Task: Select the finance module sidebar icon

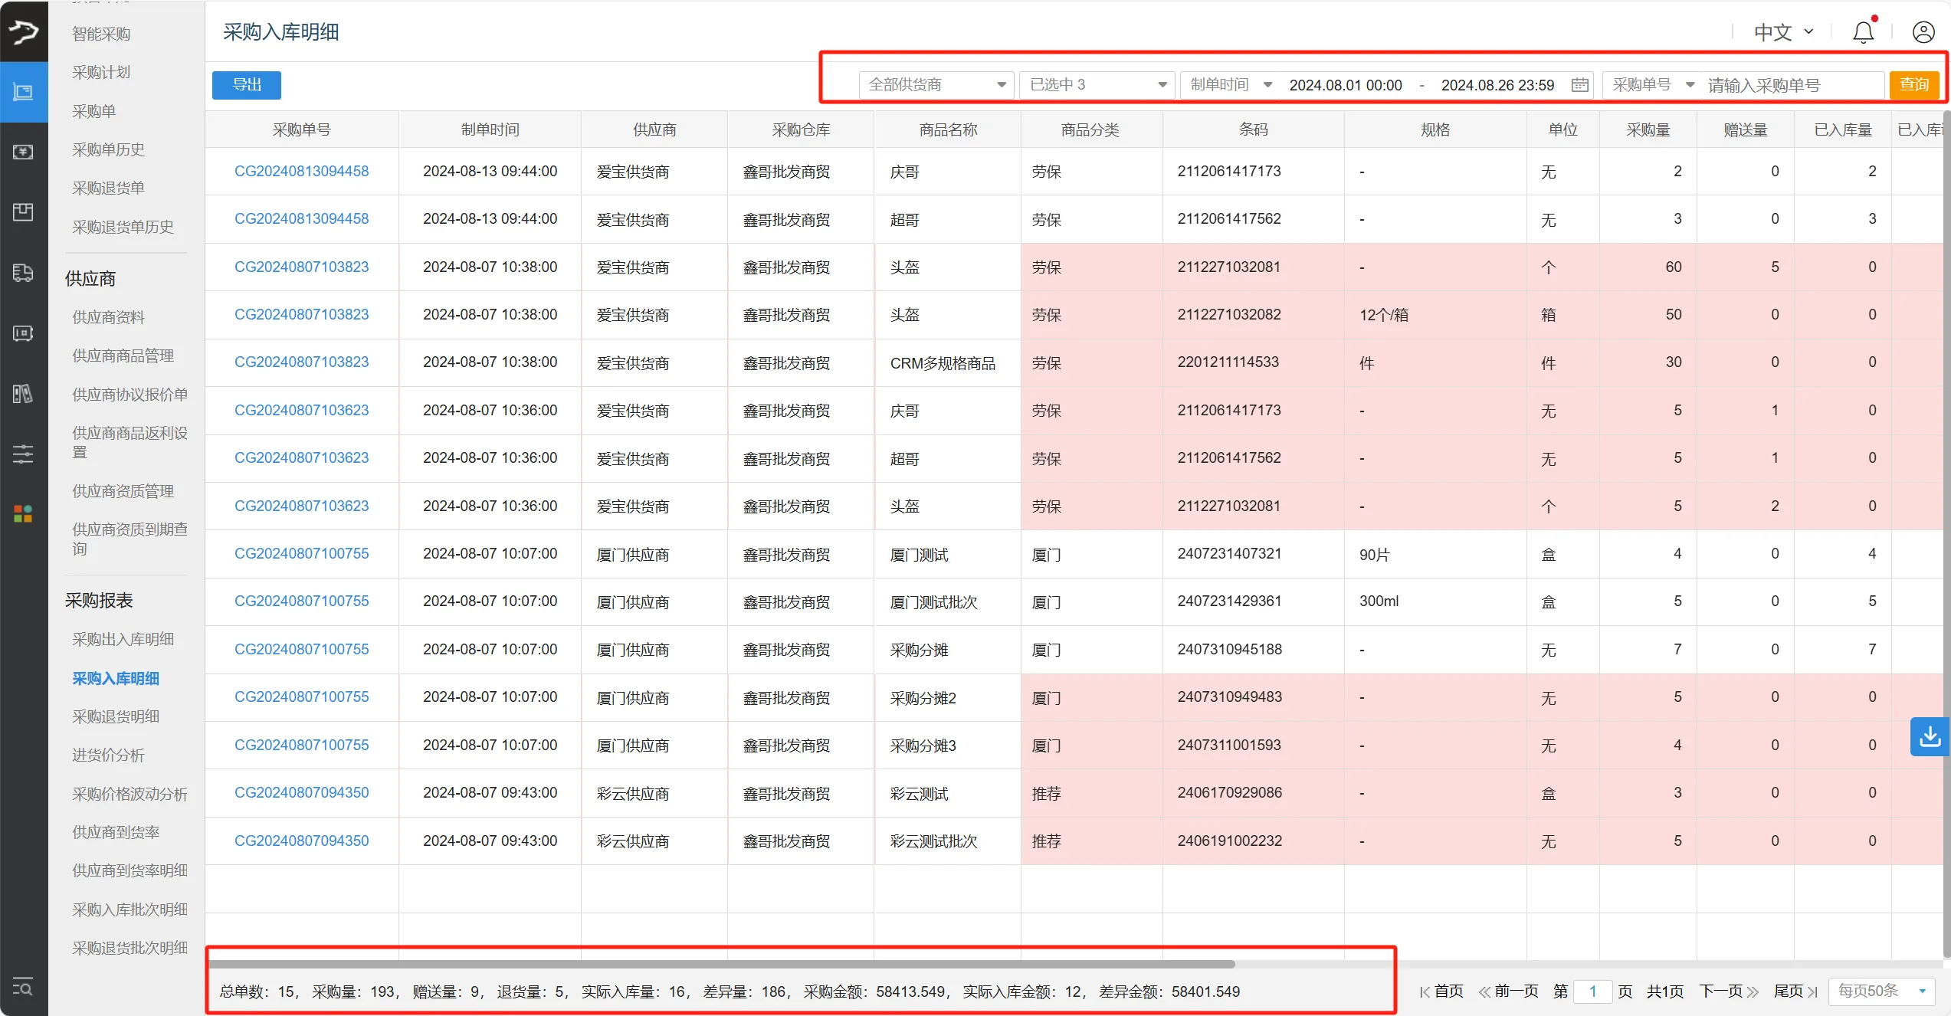Action: tap(24, 152)
